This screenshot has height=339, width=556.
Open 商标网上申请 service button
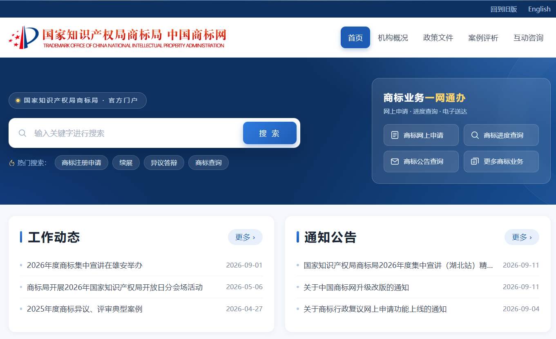point(421,135)
